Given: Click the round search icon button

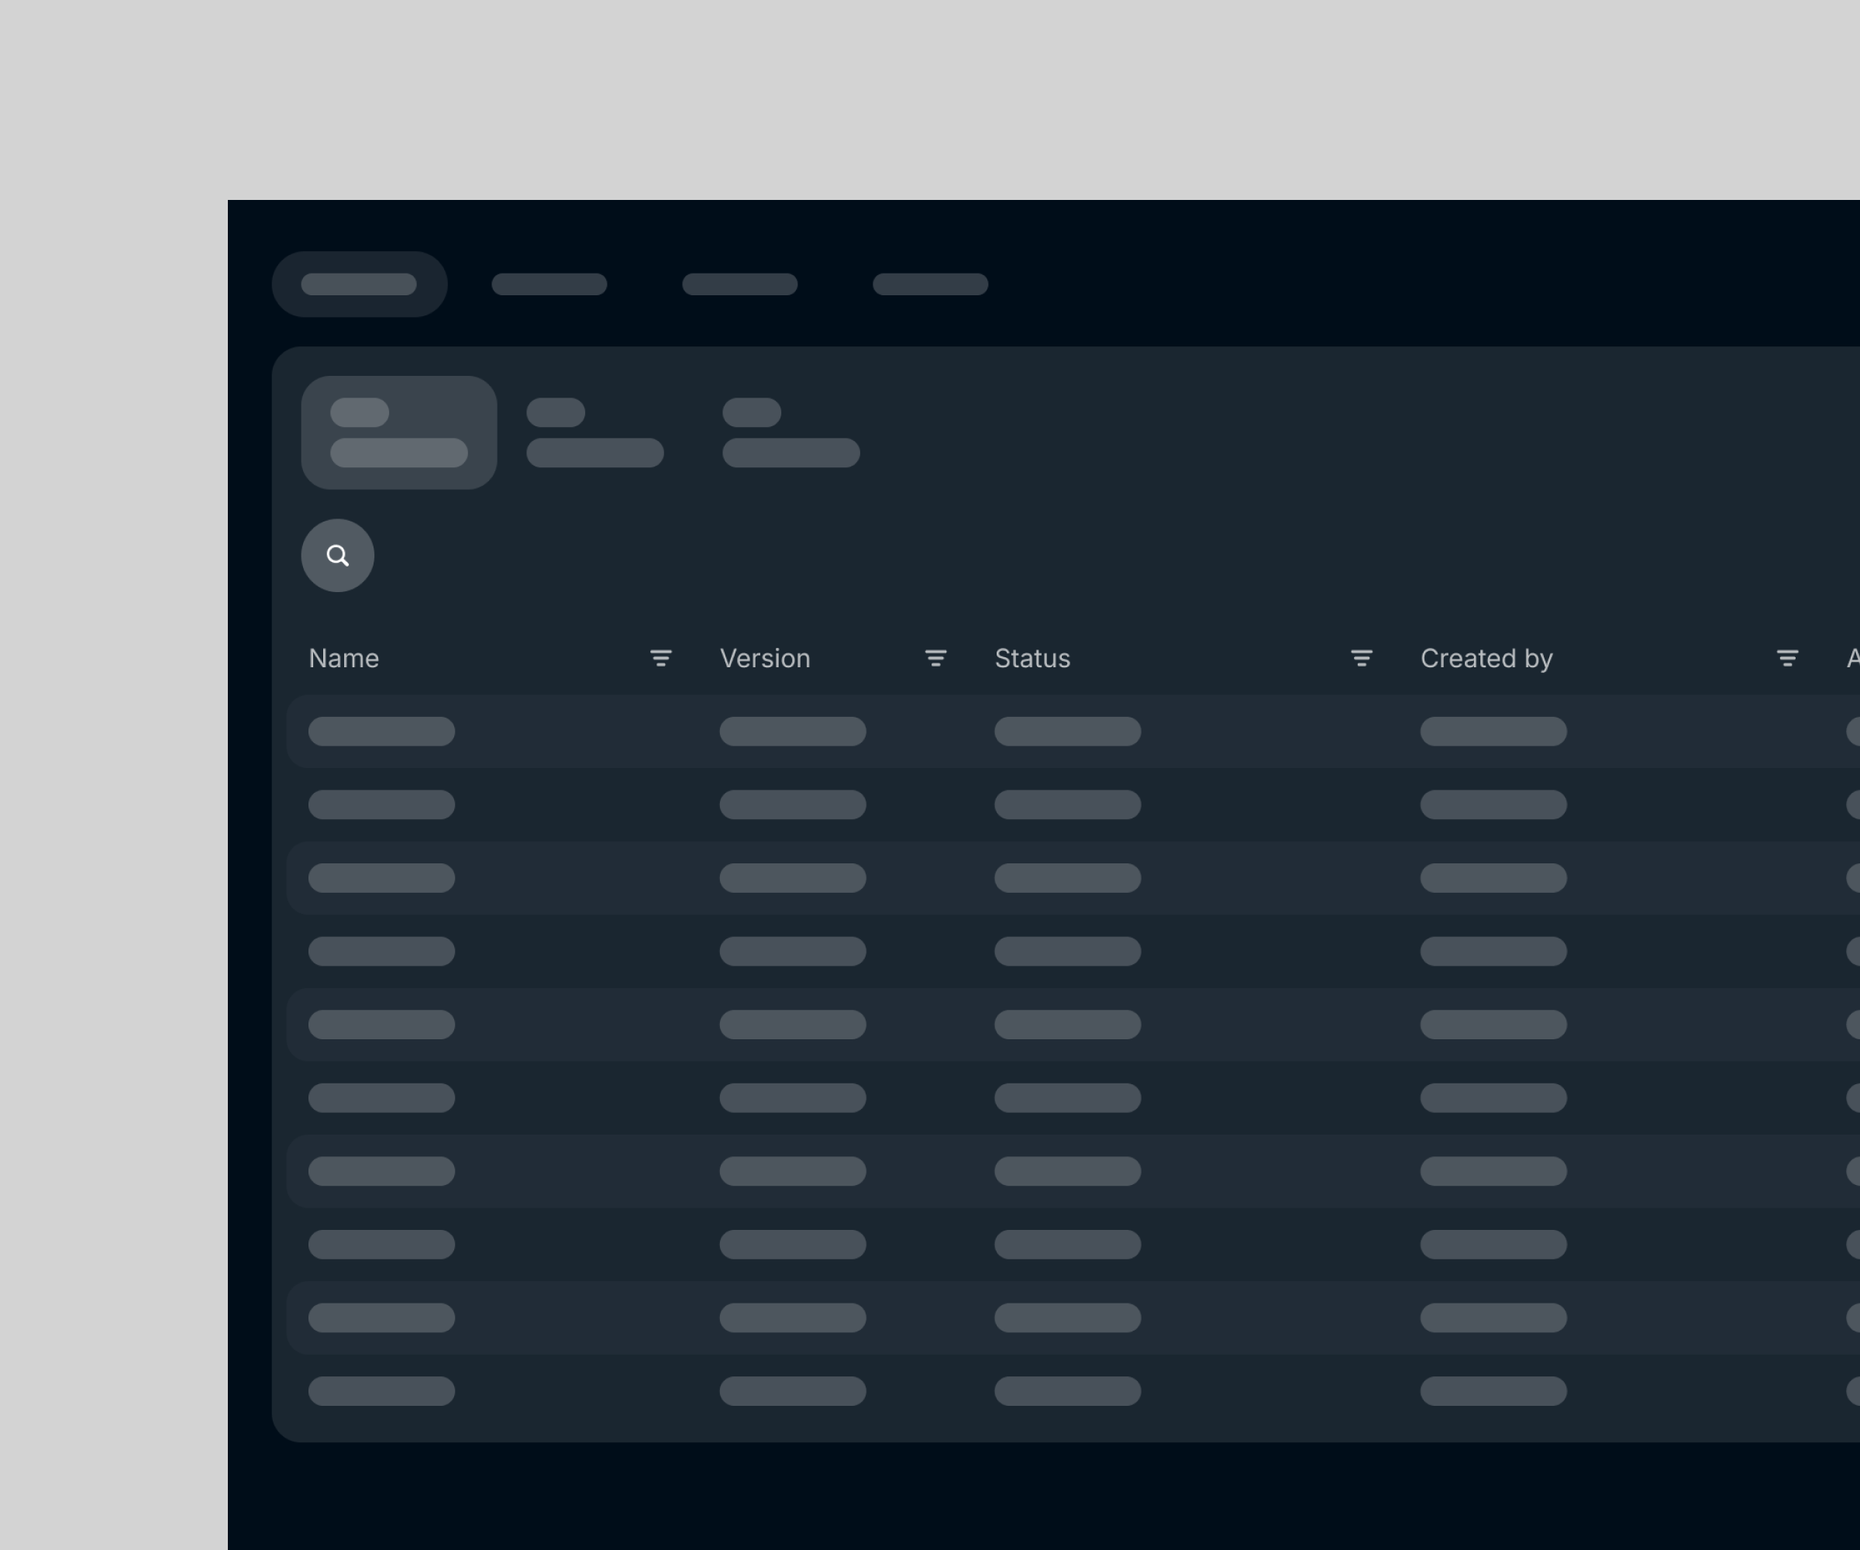Looking at the screenshot, I should [x=337, y=556].
